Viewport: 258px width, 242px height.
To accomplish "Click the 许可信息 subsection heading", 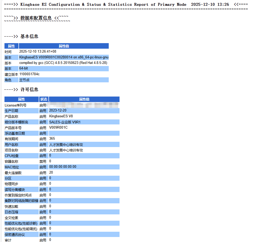I will click(x=29, y=89).
